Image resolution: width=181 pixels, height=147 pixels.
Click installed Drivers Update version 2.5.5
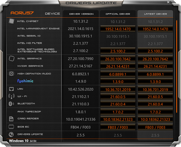[81, 135]
